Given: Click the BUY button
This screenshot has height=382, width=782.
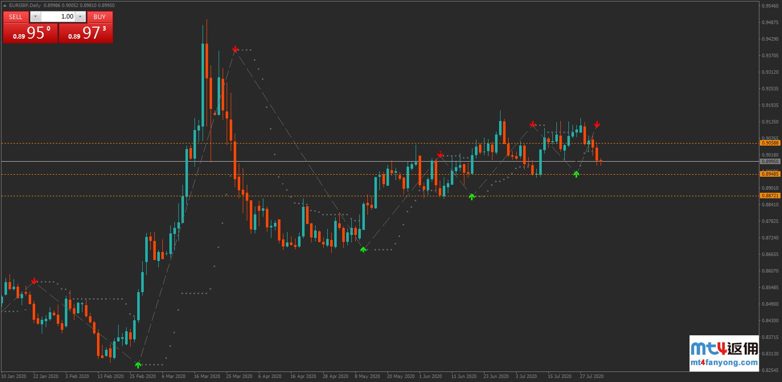Looking at the screenshot, I should point(100,17).
